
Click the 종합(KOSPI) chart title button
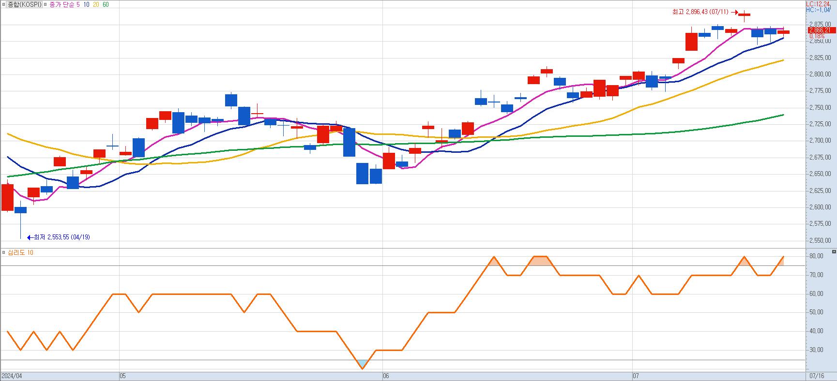(x=25, y=4)
